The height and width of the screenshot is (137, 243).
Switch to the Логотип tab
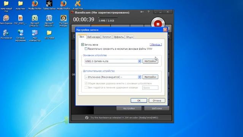click(x=106, y=37)
